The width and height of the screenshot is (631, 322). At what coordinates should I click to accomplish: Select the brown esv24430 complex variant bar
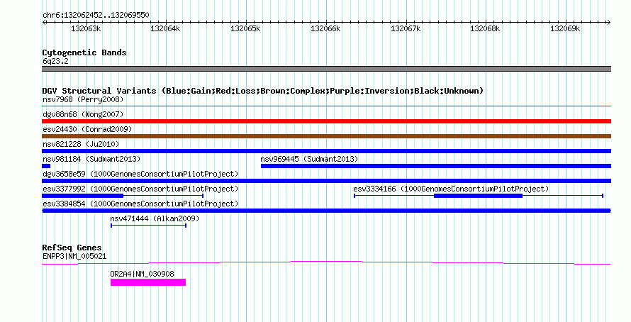(x=326, y=136)
